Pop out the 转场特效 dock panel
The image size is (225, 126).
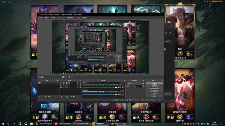click(143, 81)
